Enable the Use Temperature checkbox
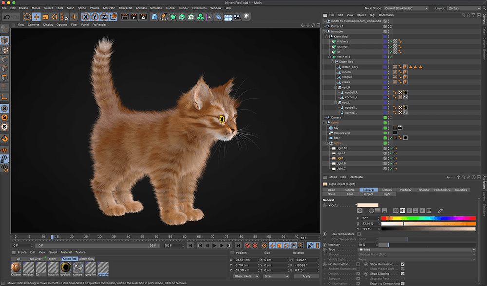The height and width of the screenshot is (286, 487). pos(359,234)
